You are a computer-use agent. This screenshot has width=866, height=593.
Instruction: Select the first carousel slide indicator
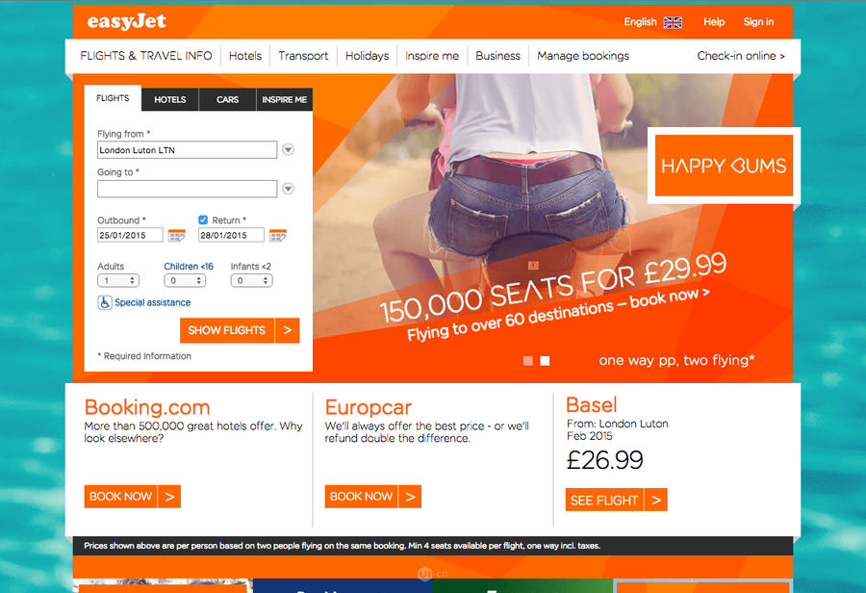tap(528, 361)
